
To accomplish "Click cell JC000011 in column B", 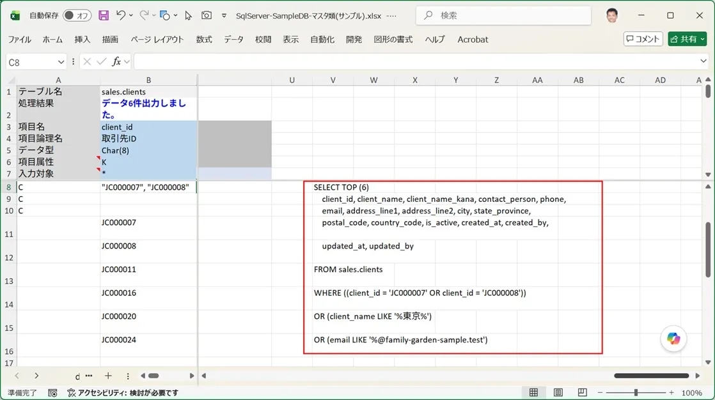I will [148, 275].
